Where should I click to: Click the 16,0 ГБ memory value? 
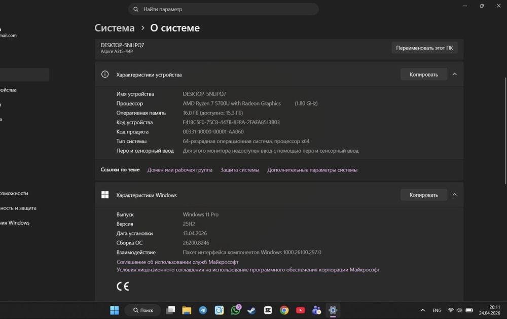tap(213, 113)
